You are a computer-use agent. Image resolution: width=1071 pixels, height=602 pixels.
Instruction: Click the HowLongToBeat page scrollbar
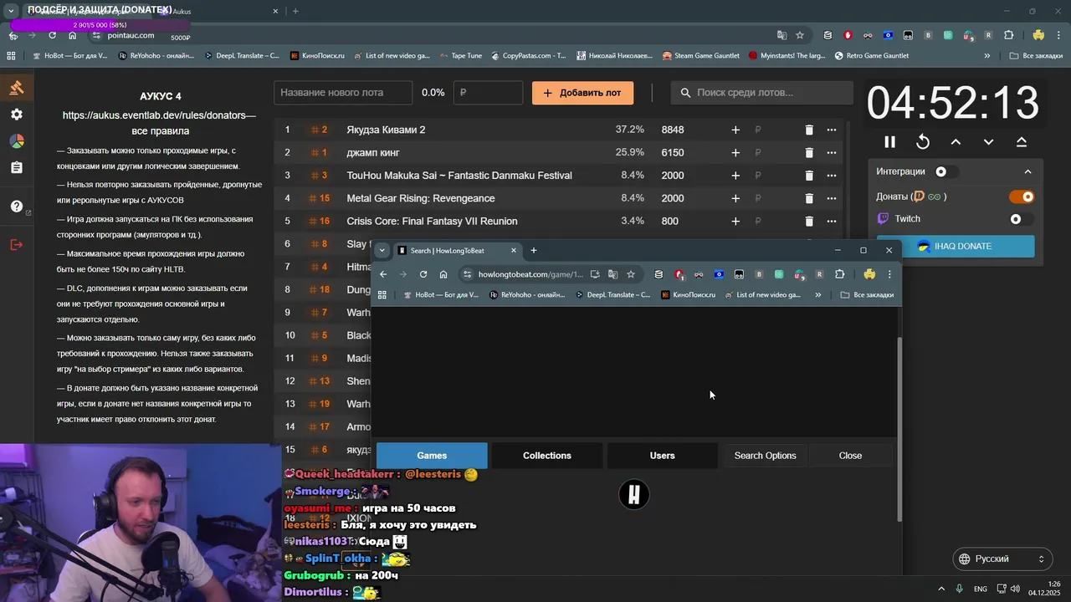[899, 428]
